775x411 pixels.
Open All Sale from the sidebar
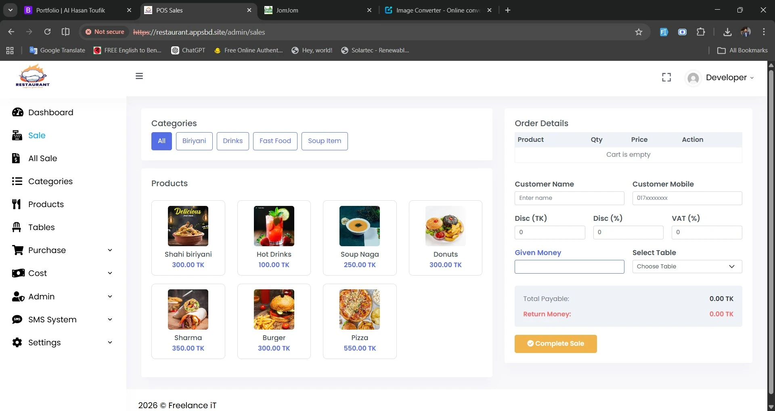42,158
